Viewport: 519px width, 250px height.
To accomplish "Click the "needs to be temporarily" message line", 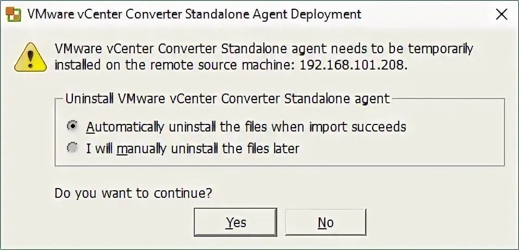I will (264, 49).
